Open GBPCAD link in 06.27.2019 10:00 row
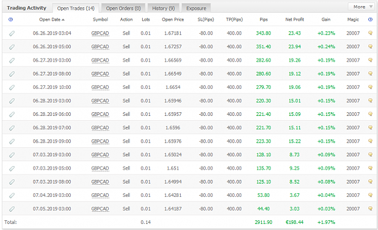 pyautogui.click(x=100, y=88)
